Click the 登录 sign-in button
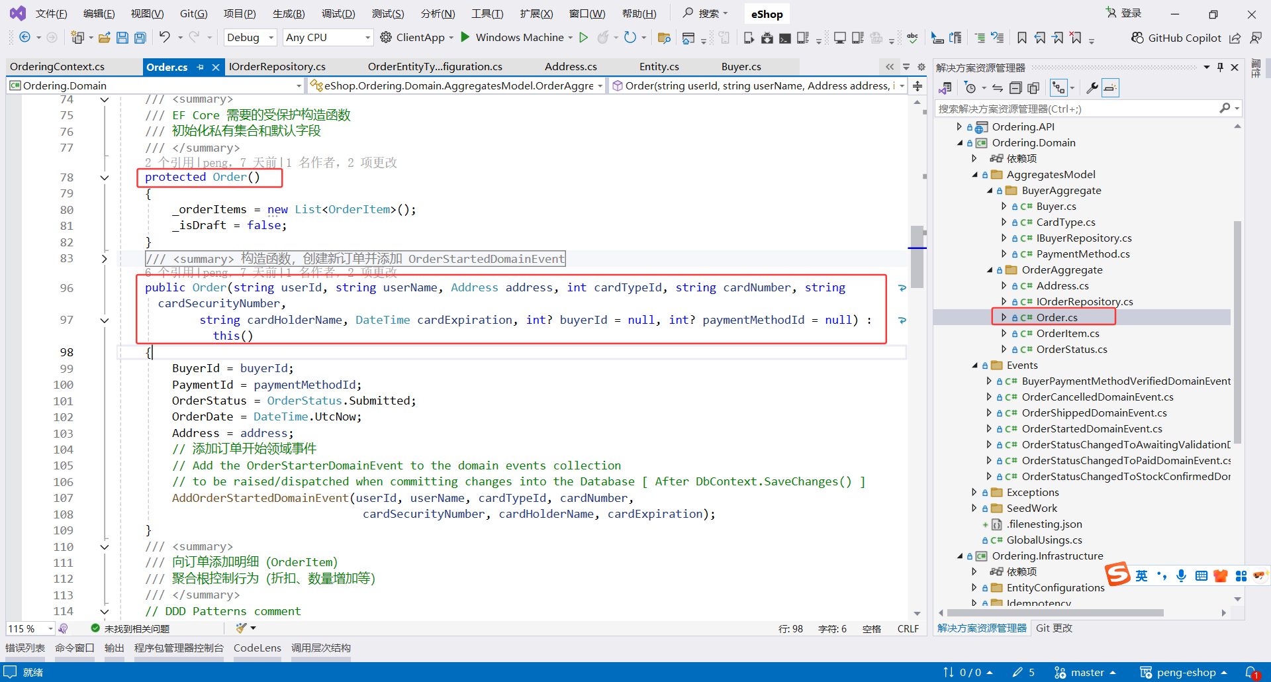Viewport: 1271px width, 682px height. 1123,13
